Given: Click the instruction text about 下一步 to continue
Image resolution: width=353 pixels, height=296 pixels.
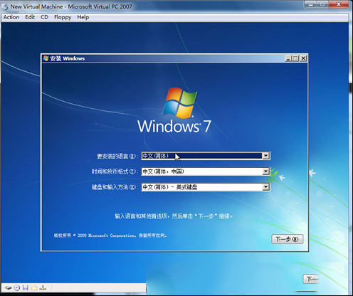Looking at the screenshot, I should click(174, 216).
